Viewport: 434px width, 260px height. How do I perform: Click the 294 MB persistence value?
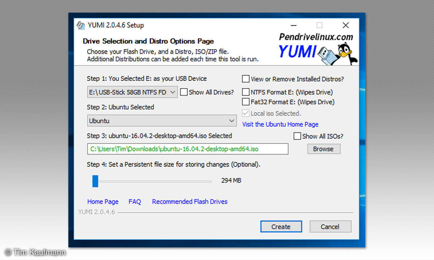[231, 180]
